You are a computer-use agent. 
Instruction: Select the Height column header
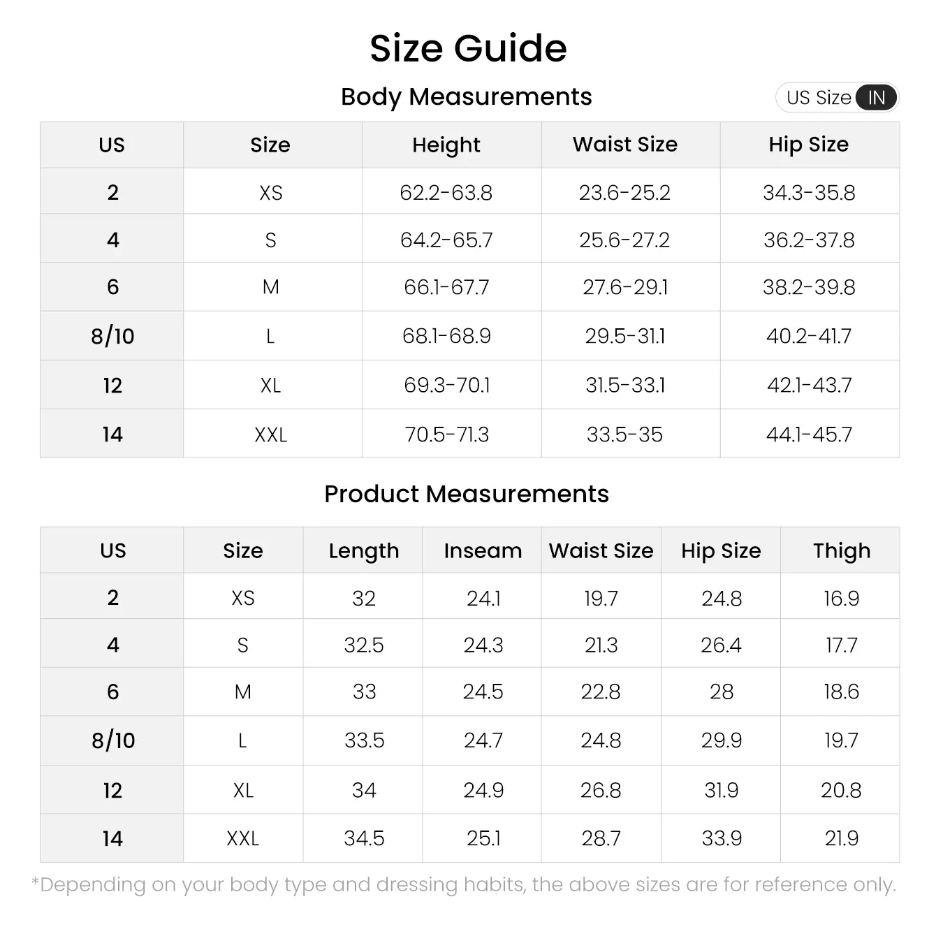click(446, 145)
